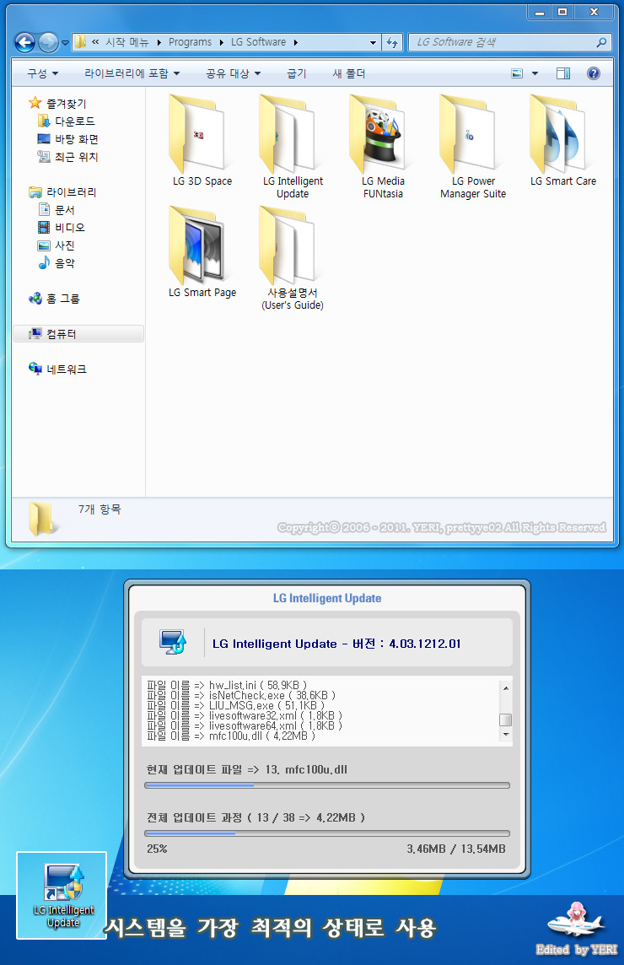Click the double chevron in the address bar
The image size is (624, 965).
coord(95,42)
